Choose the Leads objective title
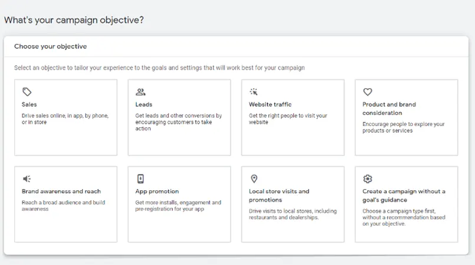 click(143, 105)
